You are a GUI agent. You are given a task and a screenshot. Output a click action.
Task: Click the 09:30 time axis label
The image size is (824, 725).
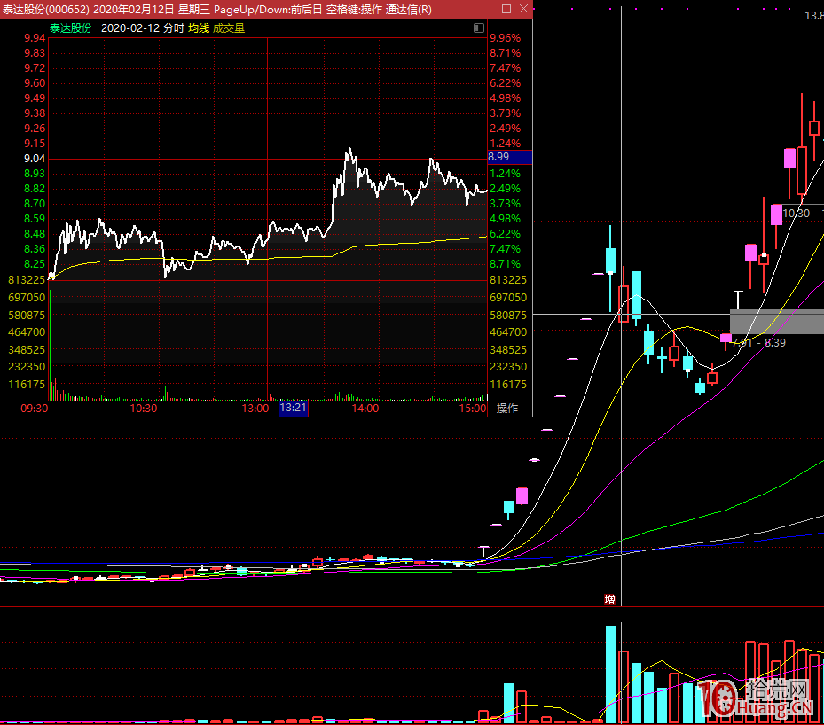(x=35, y=409)
